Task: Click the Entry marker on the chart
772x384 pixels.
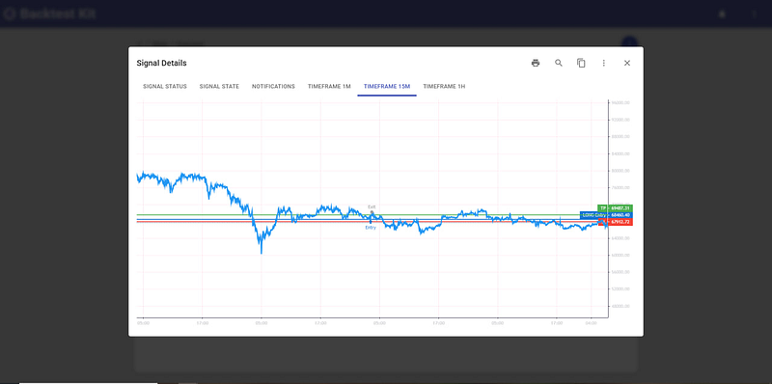Action: pyautogui.click(x=371, y=226)
